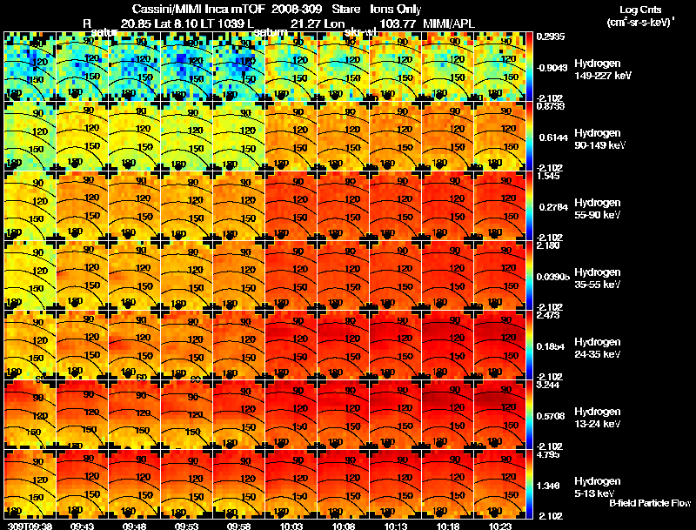Click the colorbar maximum value "2.473"
Viewport: 696px width, 530px height.
[x=548, y=315]
